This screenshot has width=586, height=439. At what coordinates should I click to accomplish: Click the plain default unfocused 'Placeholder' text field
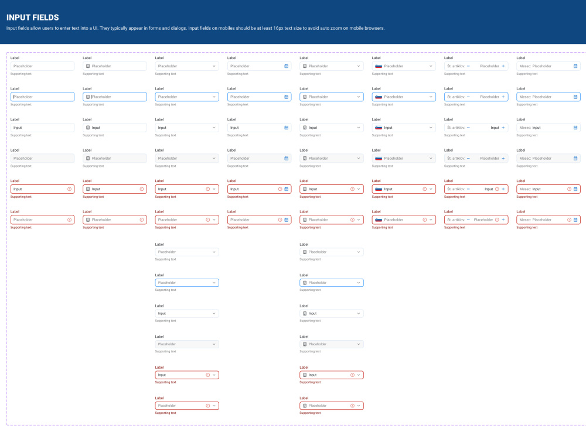tap(42, 66)
